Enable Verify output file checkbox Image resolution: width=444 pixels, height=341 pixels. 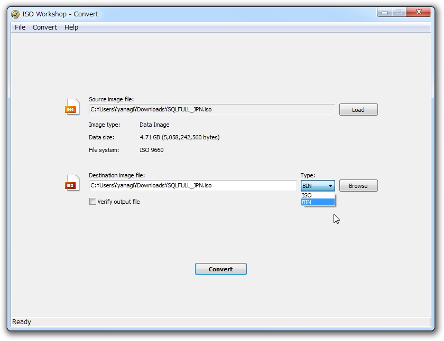92,201
